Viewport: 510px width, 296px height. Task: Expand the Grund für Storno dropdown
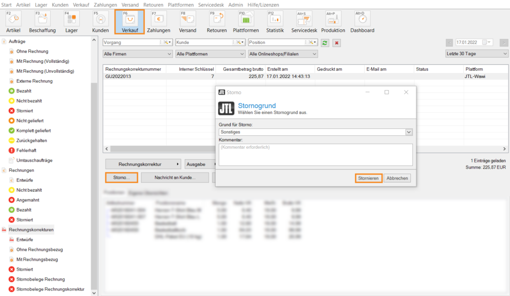409,132
